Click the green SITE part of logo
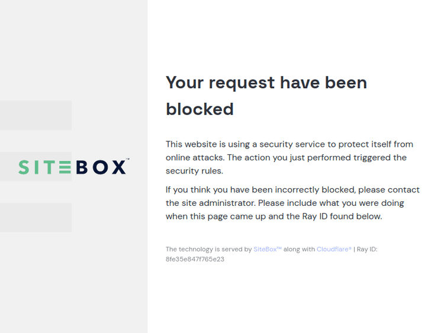 [x=44, y=167]
